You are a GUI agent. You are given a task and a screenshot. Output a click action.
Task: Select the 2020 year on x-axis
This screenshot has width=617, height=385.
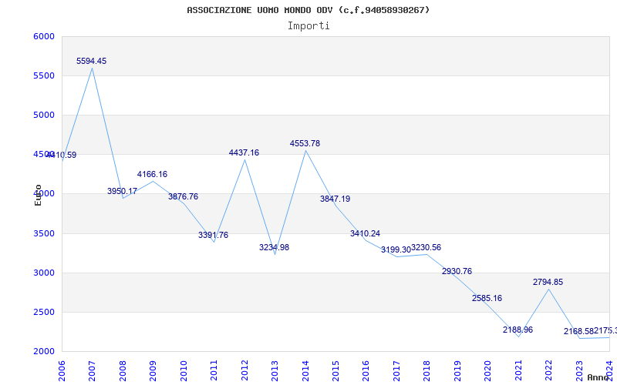point(488,371)
